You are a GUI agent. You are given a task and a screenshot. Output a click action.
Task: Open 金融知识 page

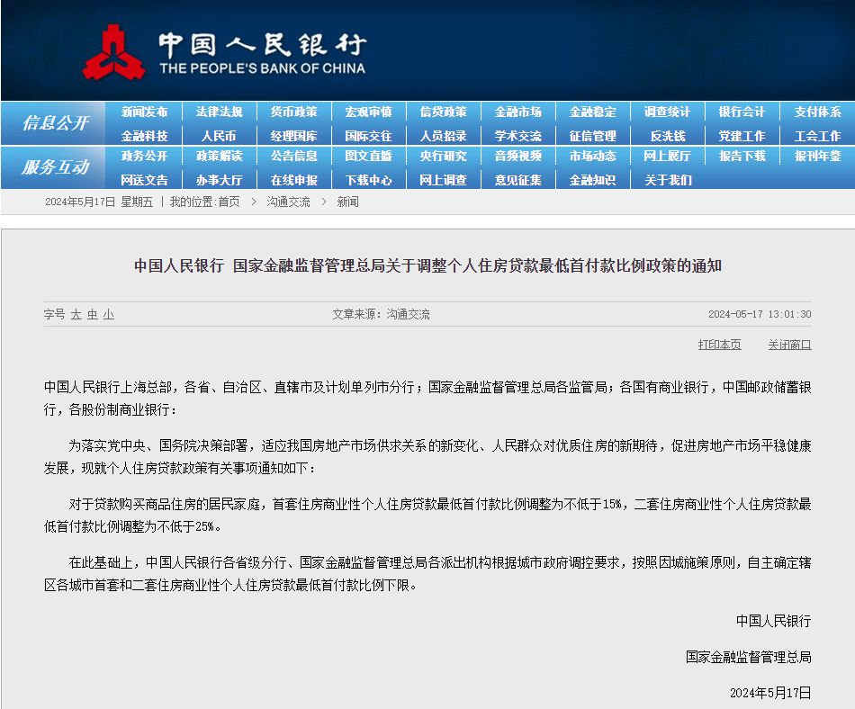[593, 180]
